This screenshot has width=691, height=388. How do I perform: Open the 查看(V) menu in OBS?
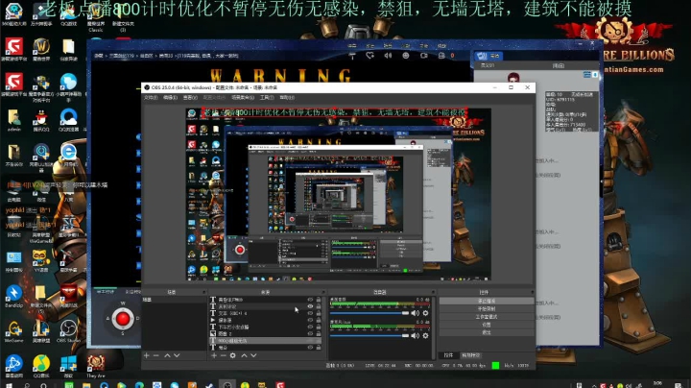[x=190, y=97]
